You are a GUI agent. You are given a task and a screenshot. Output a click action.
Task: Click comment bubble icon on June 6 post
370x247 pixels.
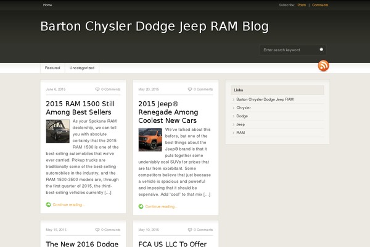[97, 90]
